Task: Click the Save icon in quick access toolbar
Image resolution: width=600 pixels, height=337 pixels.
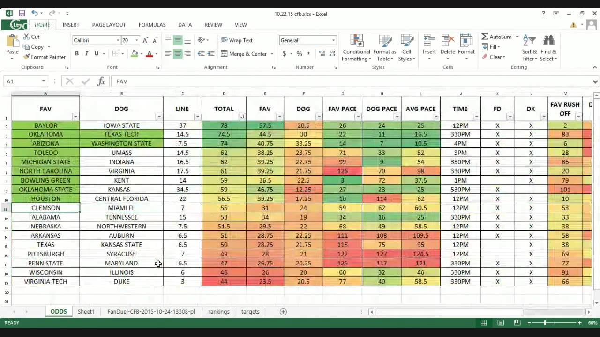Action: click(x=22, y=14)
